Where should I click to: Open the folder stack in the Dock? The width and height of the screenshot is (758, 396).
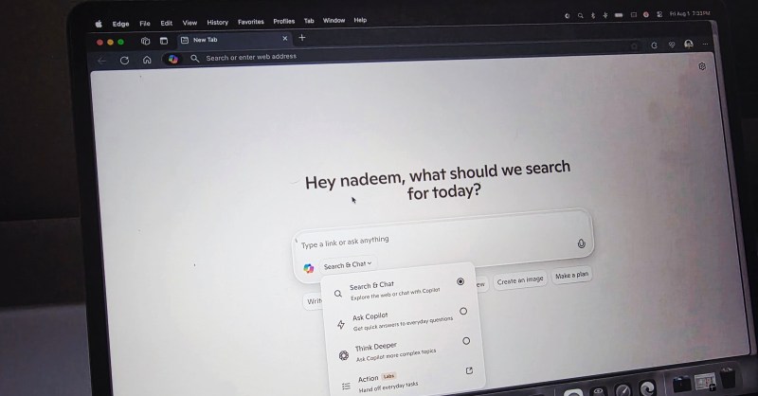[x=681, y=384]
